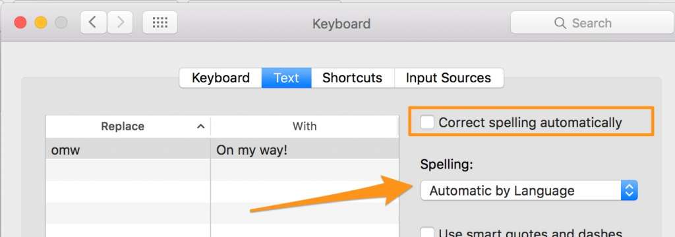Click the blue dropdown stepper arrows
The width and height of the screenshot is (675, 237).
tap(629, 190)
